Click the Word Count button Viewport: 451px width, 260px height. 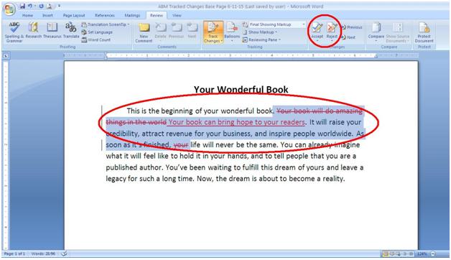click(96, 40)
